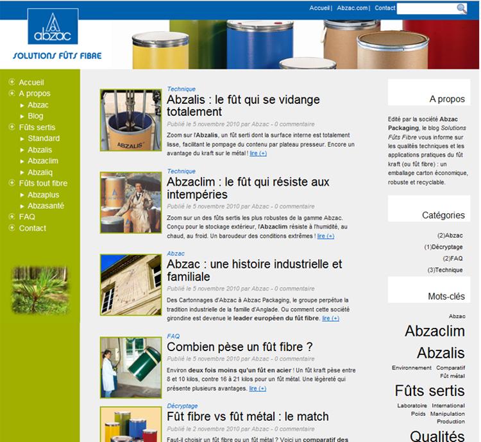This screenshot has height=442, width=481.
Task: Open article 'Combien pèse un fût fibre ?'
Action: tap(240, 347)
